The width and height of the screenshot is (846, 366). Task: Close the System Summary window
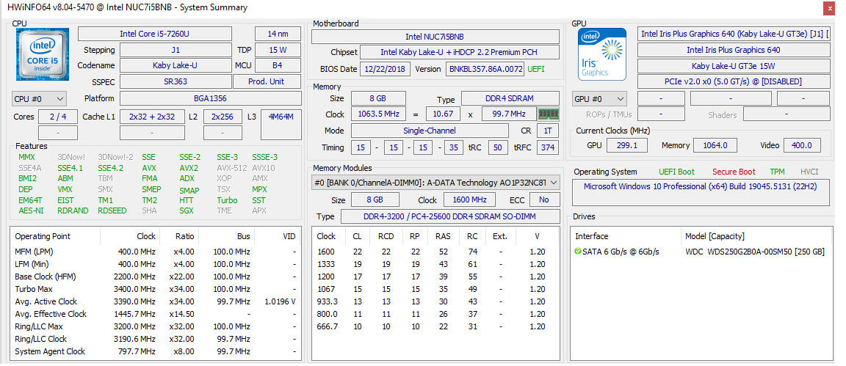click(x=828, y=8)
